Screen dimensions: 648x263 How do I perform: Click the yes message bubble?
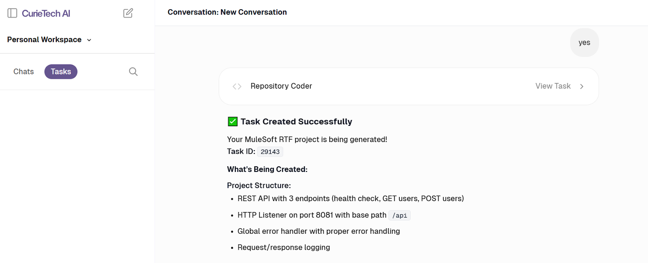[584, 42]
